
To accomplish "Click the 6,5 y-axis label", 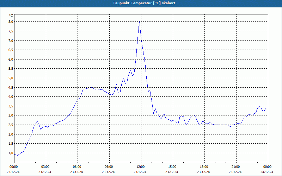I will click(11, 50).
